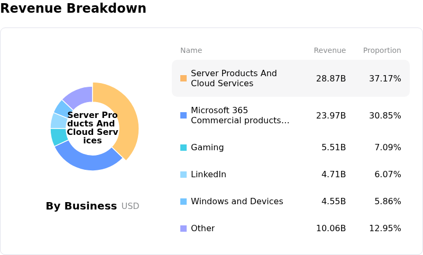Click the Name column header
The height and width of the screenshot is (255, 423).
pos(191,51)
